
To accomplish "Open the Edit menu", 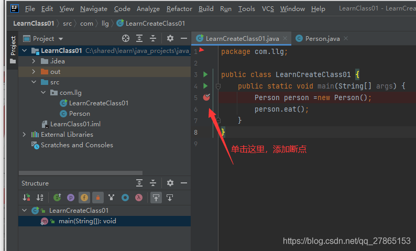I will pos(47,9).
